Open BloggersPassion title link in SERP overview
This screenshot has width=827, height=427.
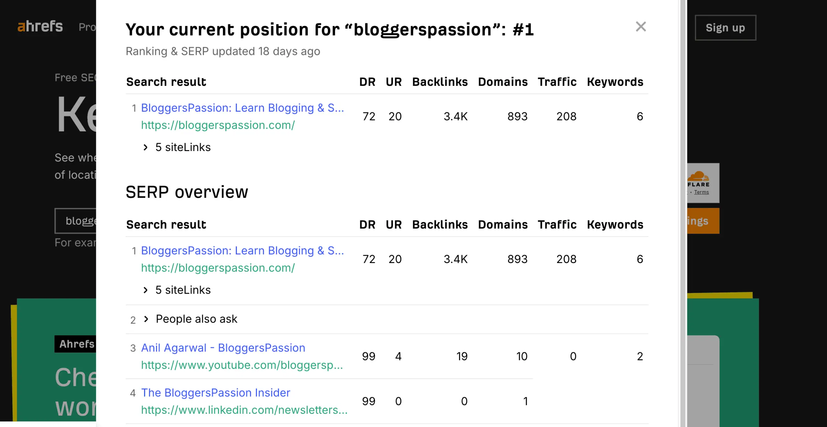(242, 250)
